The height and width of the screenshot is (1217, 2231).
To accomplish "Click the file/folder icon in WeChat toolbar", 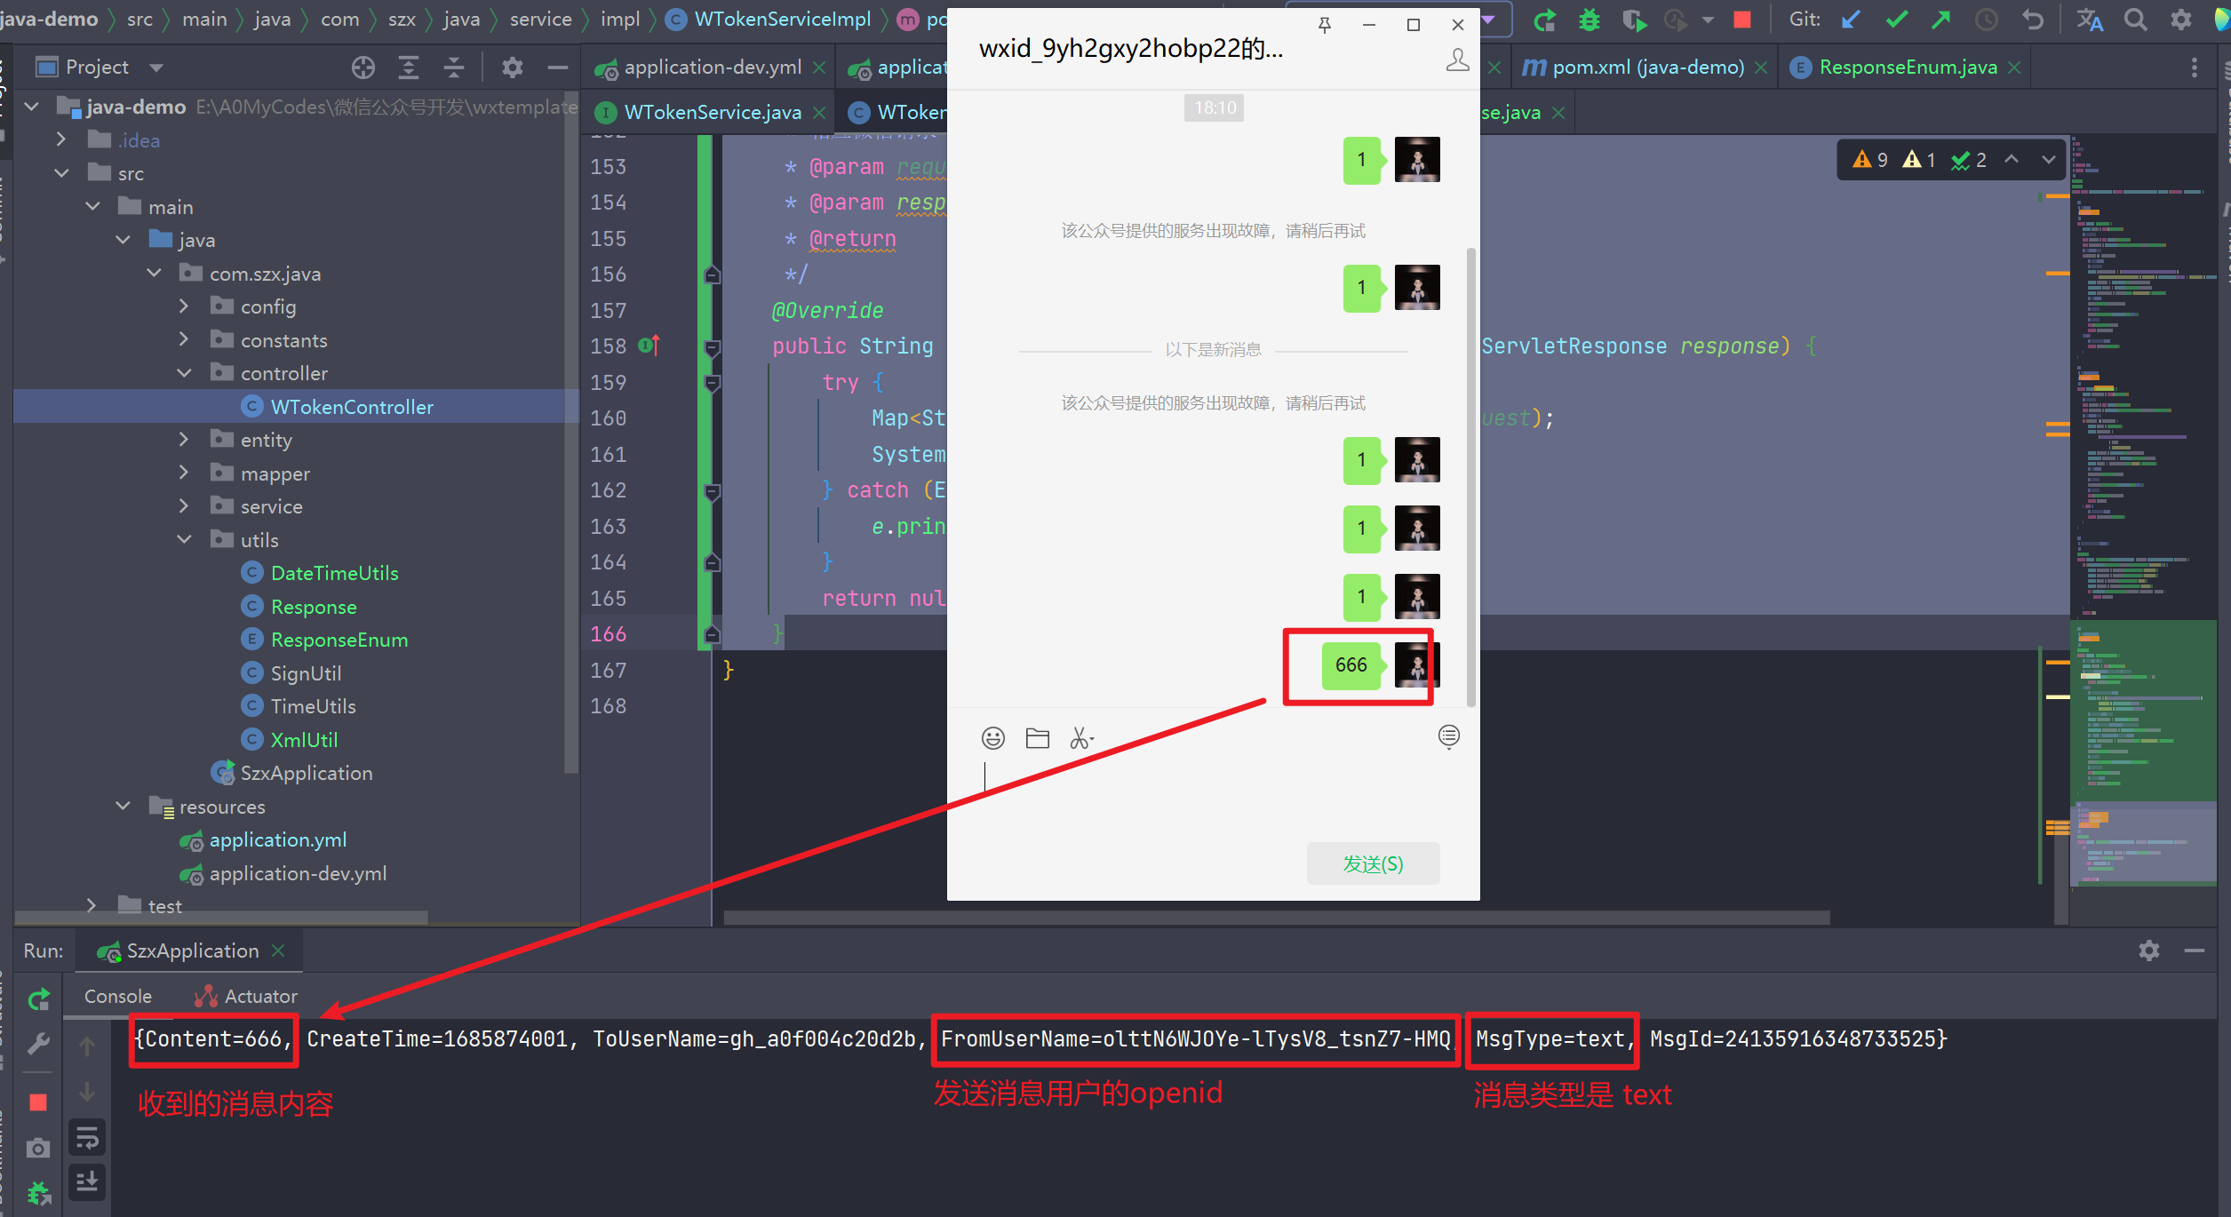I will tap(1039, 735).
